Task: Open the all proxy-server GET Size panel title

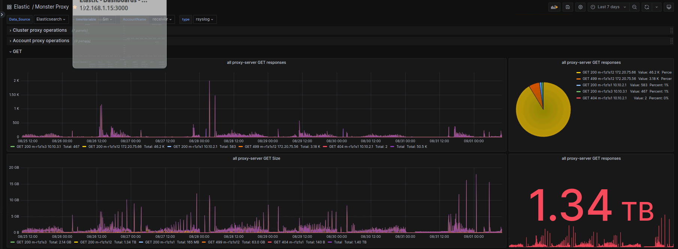Action: (x=256, y=158)
